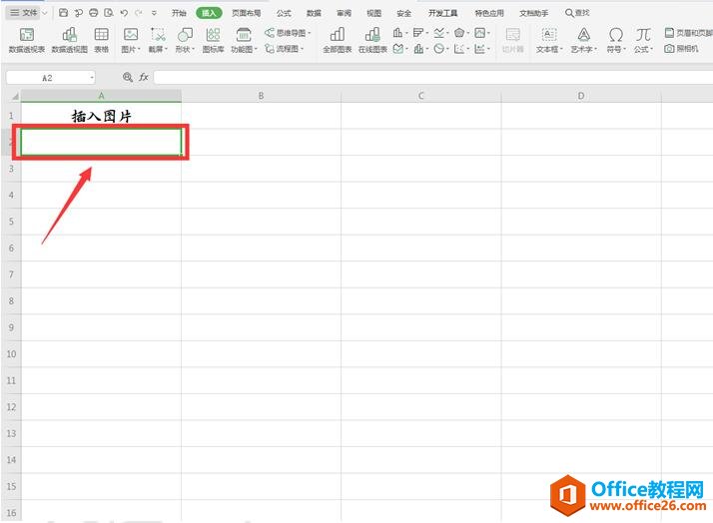
Task: Click the 图片 insert picture icon
Action: coord(131,35)
